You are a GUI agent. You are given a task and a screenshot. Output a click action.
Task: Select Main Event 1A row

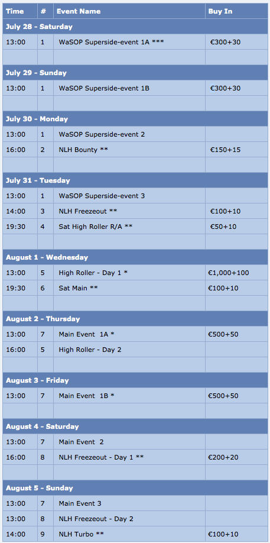(135, 334)
